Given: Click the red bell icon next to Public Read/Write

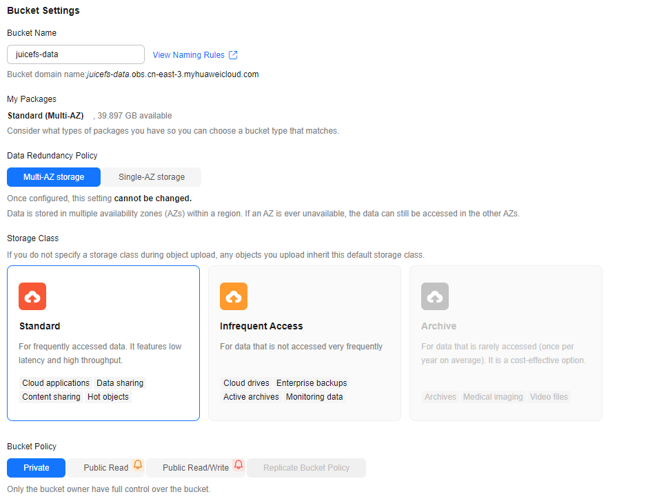Looking at the screenshot, I should click(239, 464).
